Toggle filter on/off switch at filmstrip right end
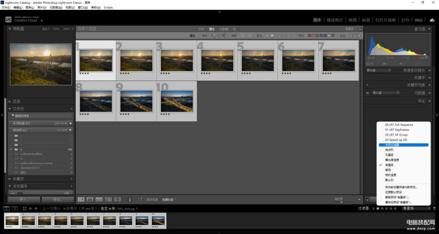The height and width of the screenshot is (234, 439). click(434, 208)
